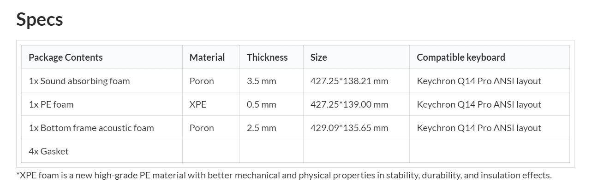This screenshot has width=592, height=194.
Task: Click the Package Contents column header
Action: point(66,57)
